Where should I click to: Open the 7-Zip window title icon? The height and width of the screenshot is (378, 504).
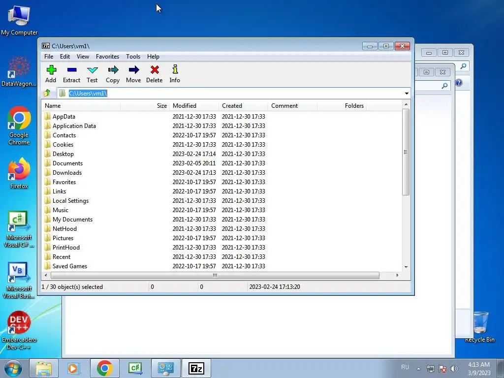(46, 46)
